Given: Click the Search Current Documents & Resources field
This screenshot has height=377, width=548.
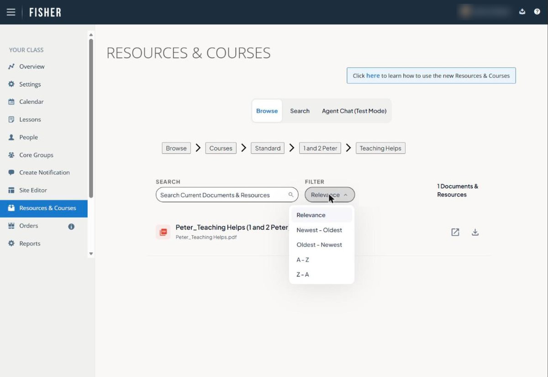Looking at the screenshot, I should 227,195.
